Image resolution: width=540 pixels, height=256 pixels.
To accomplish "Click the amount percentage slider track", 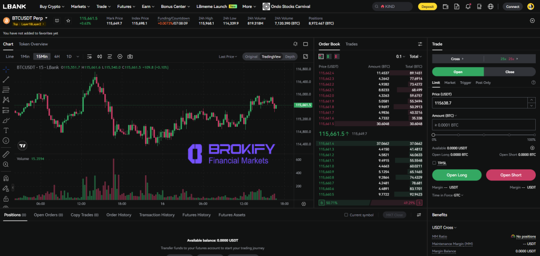I will (484, 135).
